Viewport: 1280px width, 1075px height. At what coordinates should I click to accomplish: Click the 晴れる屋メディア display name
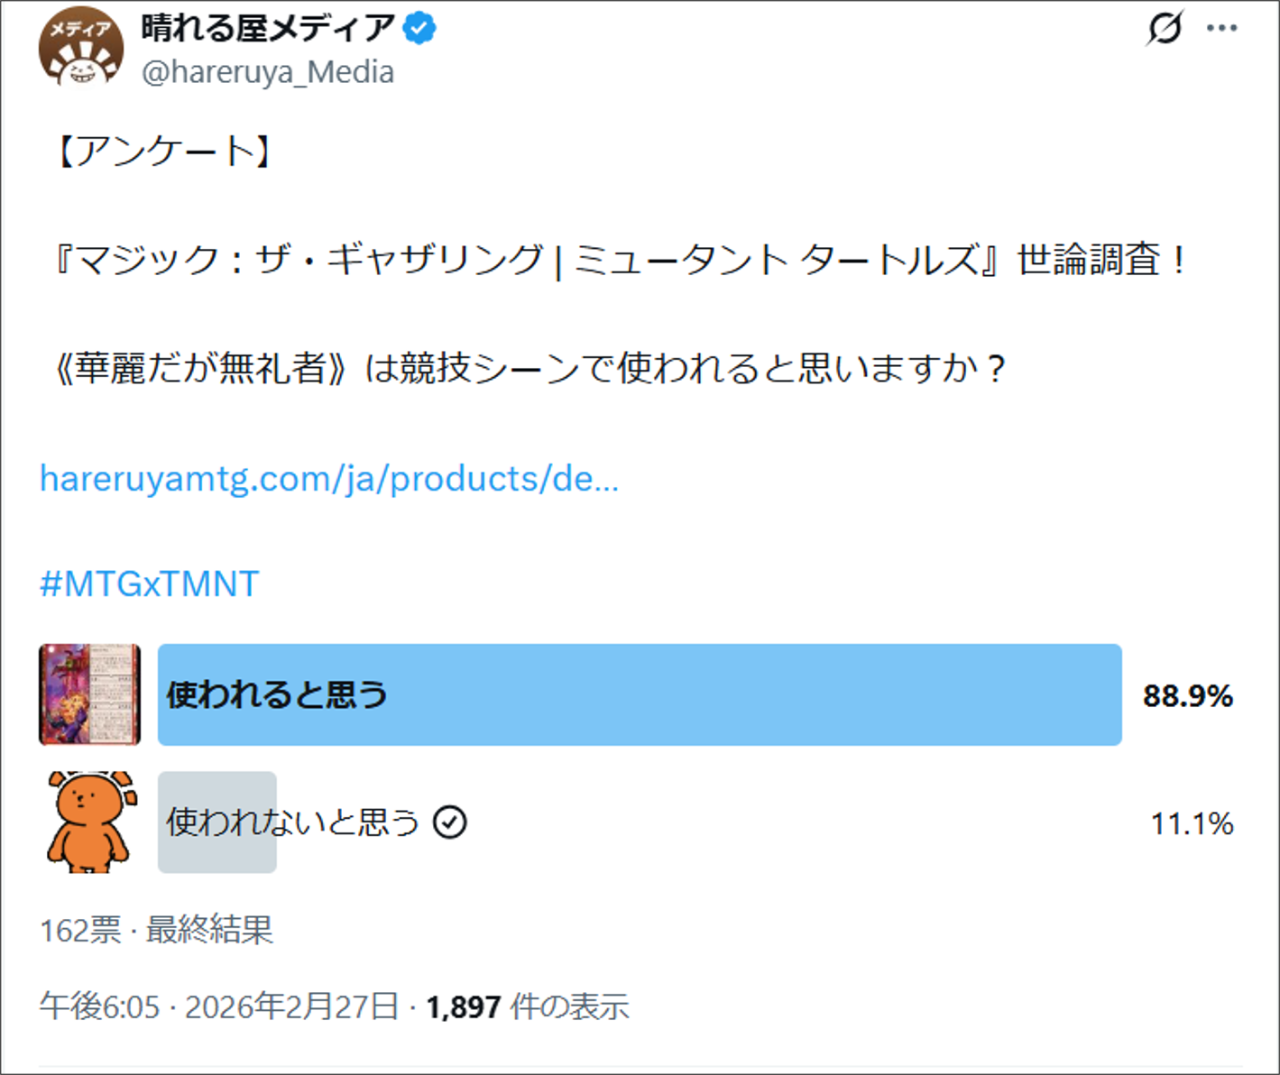click(x=267, y=29)
